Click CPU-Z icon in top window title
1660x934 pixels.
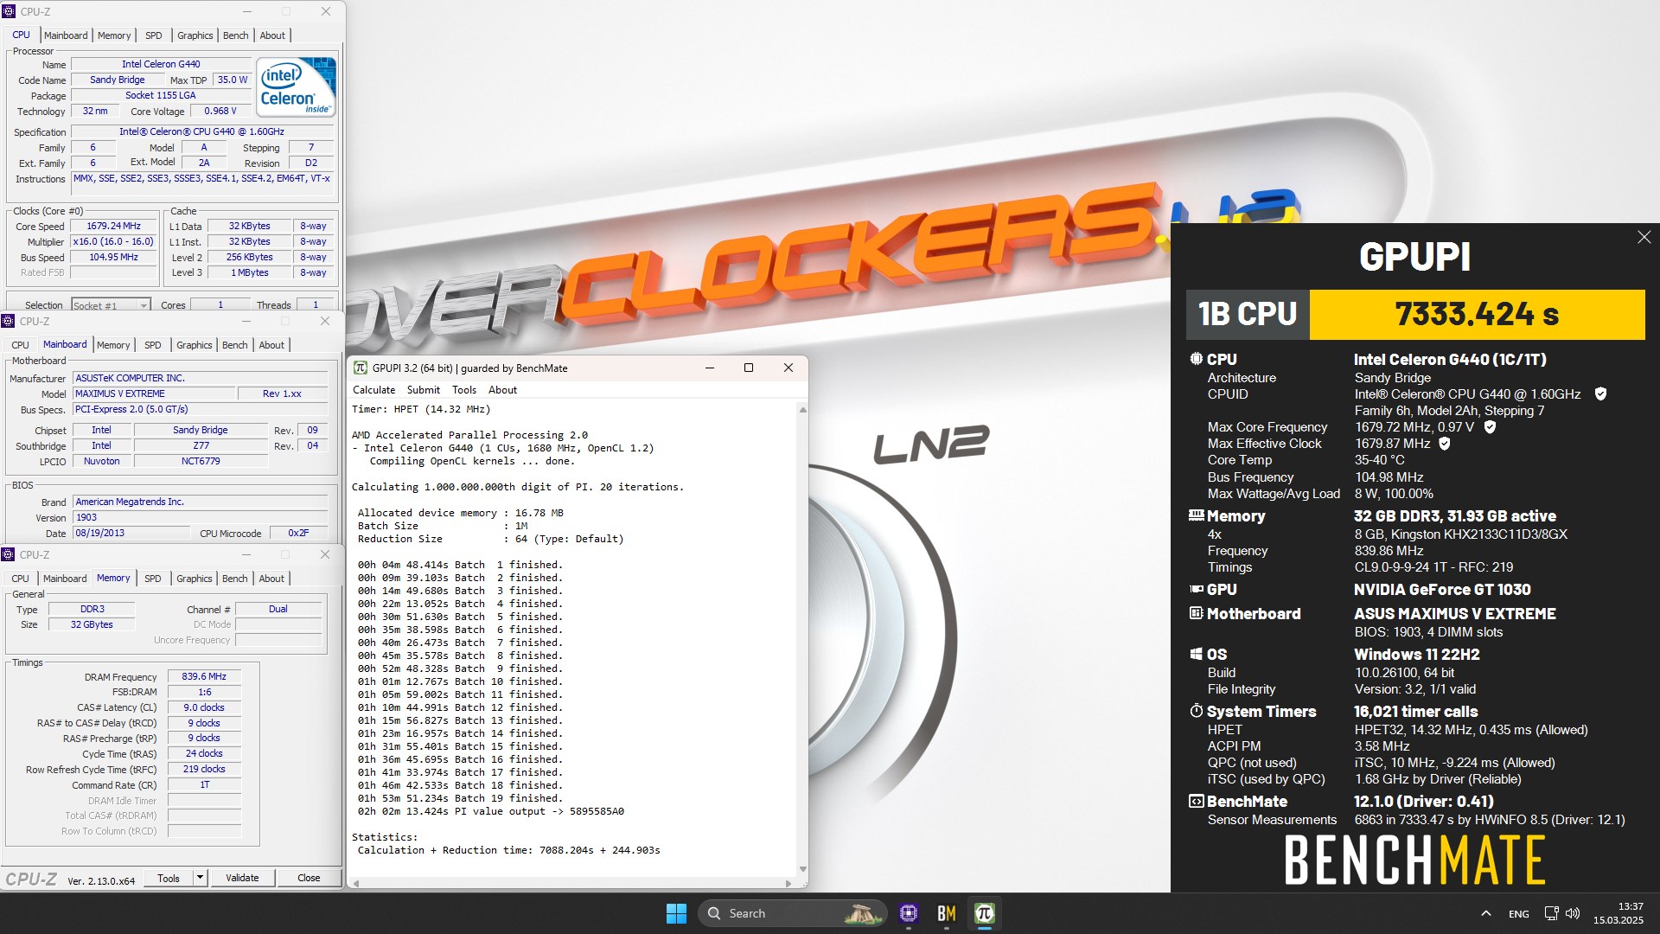[x=10, y=11]
